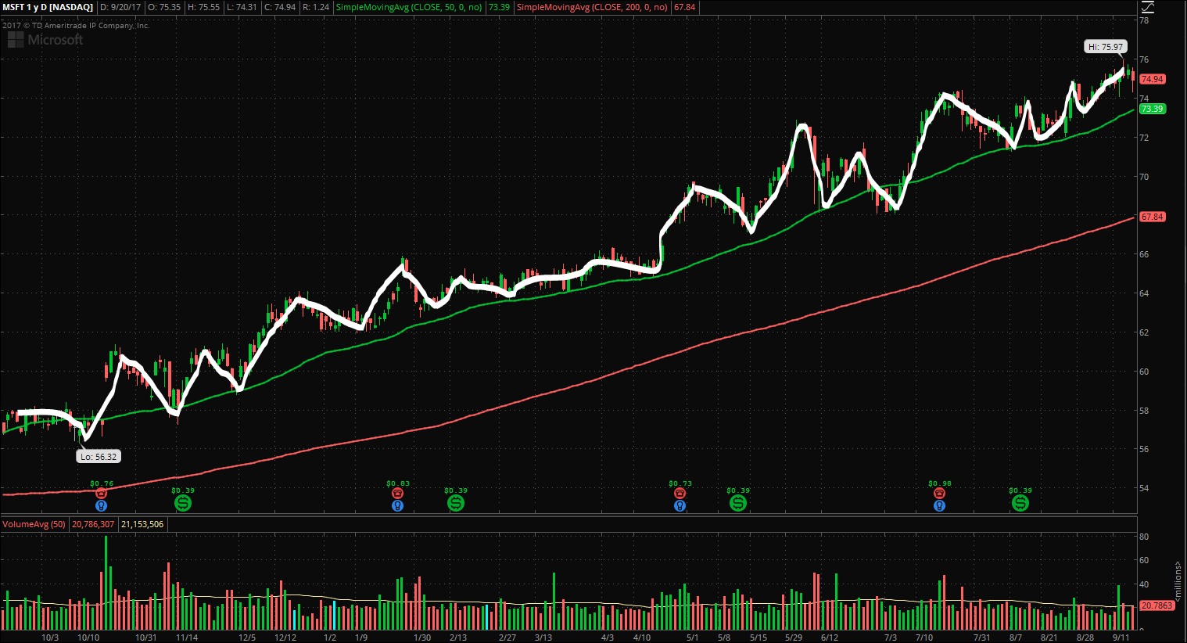Open the earnings phone icon labeled $0.83
Viewport: 1187px width, 643px height.
pyautogui.click(x=397, y=494)
